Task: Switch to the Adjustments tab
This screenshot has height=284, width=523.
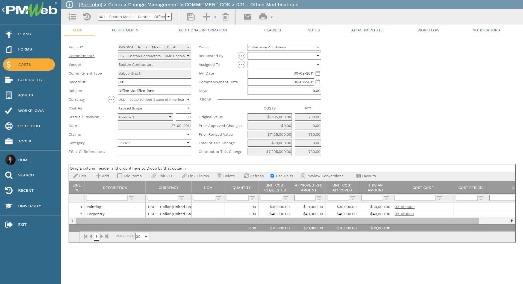Action: tap(125, 30)
